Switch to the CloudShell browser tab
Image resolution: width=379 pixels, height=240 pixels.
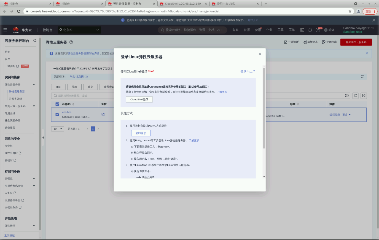click(x=183, y=4)
